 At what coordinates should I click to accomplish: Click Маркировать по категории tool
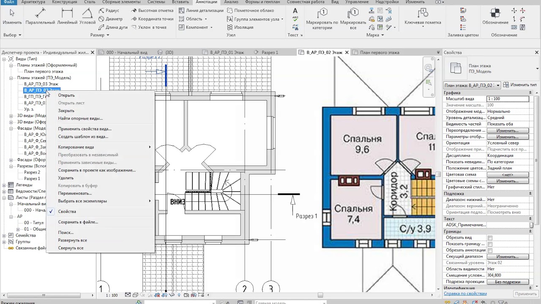(x=322, y=19)
